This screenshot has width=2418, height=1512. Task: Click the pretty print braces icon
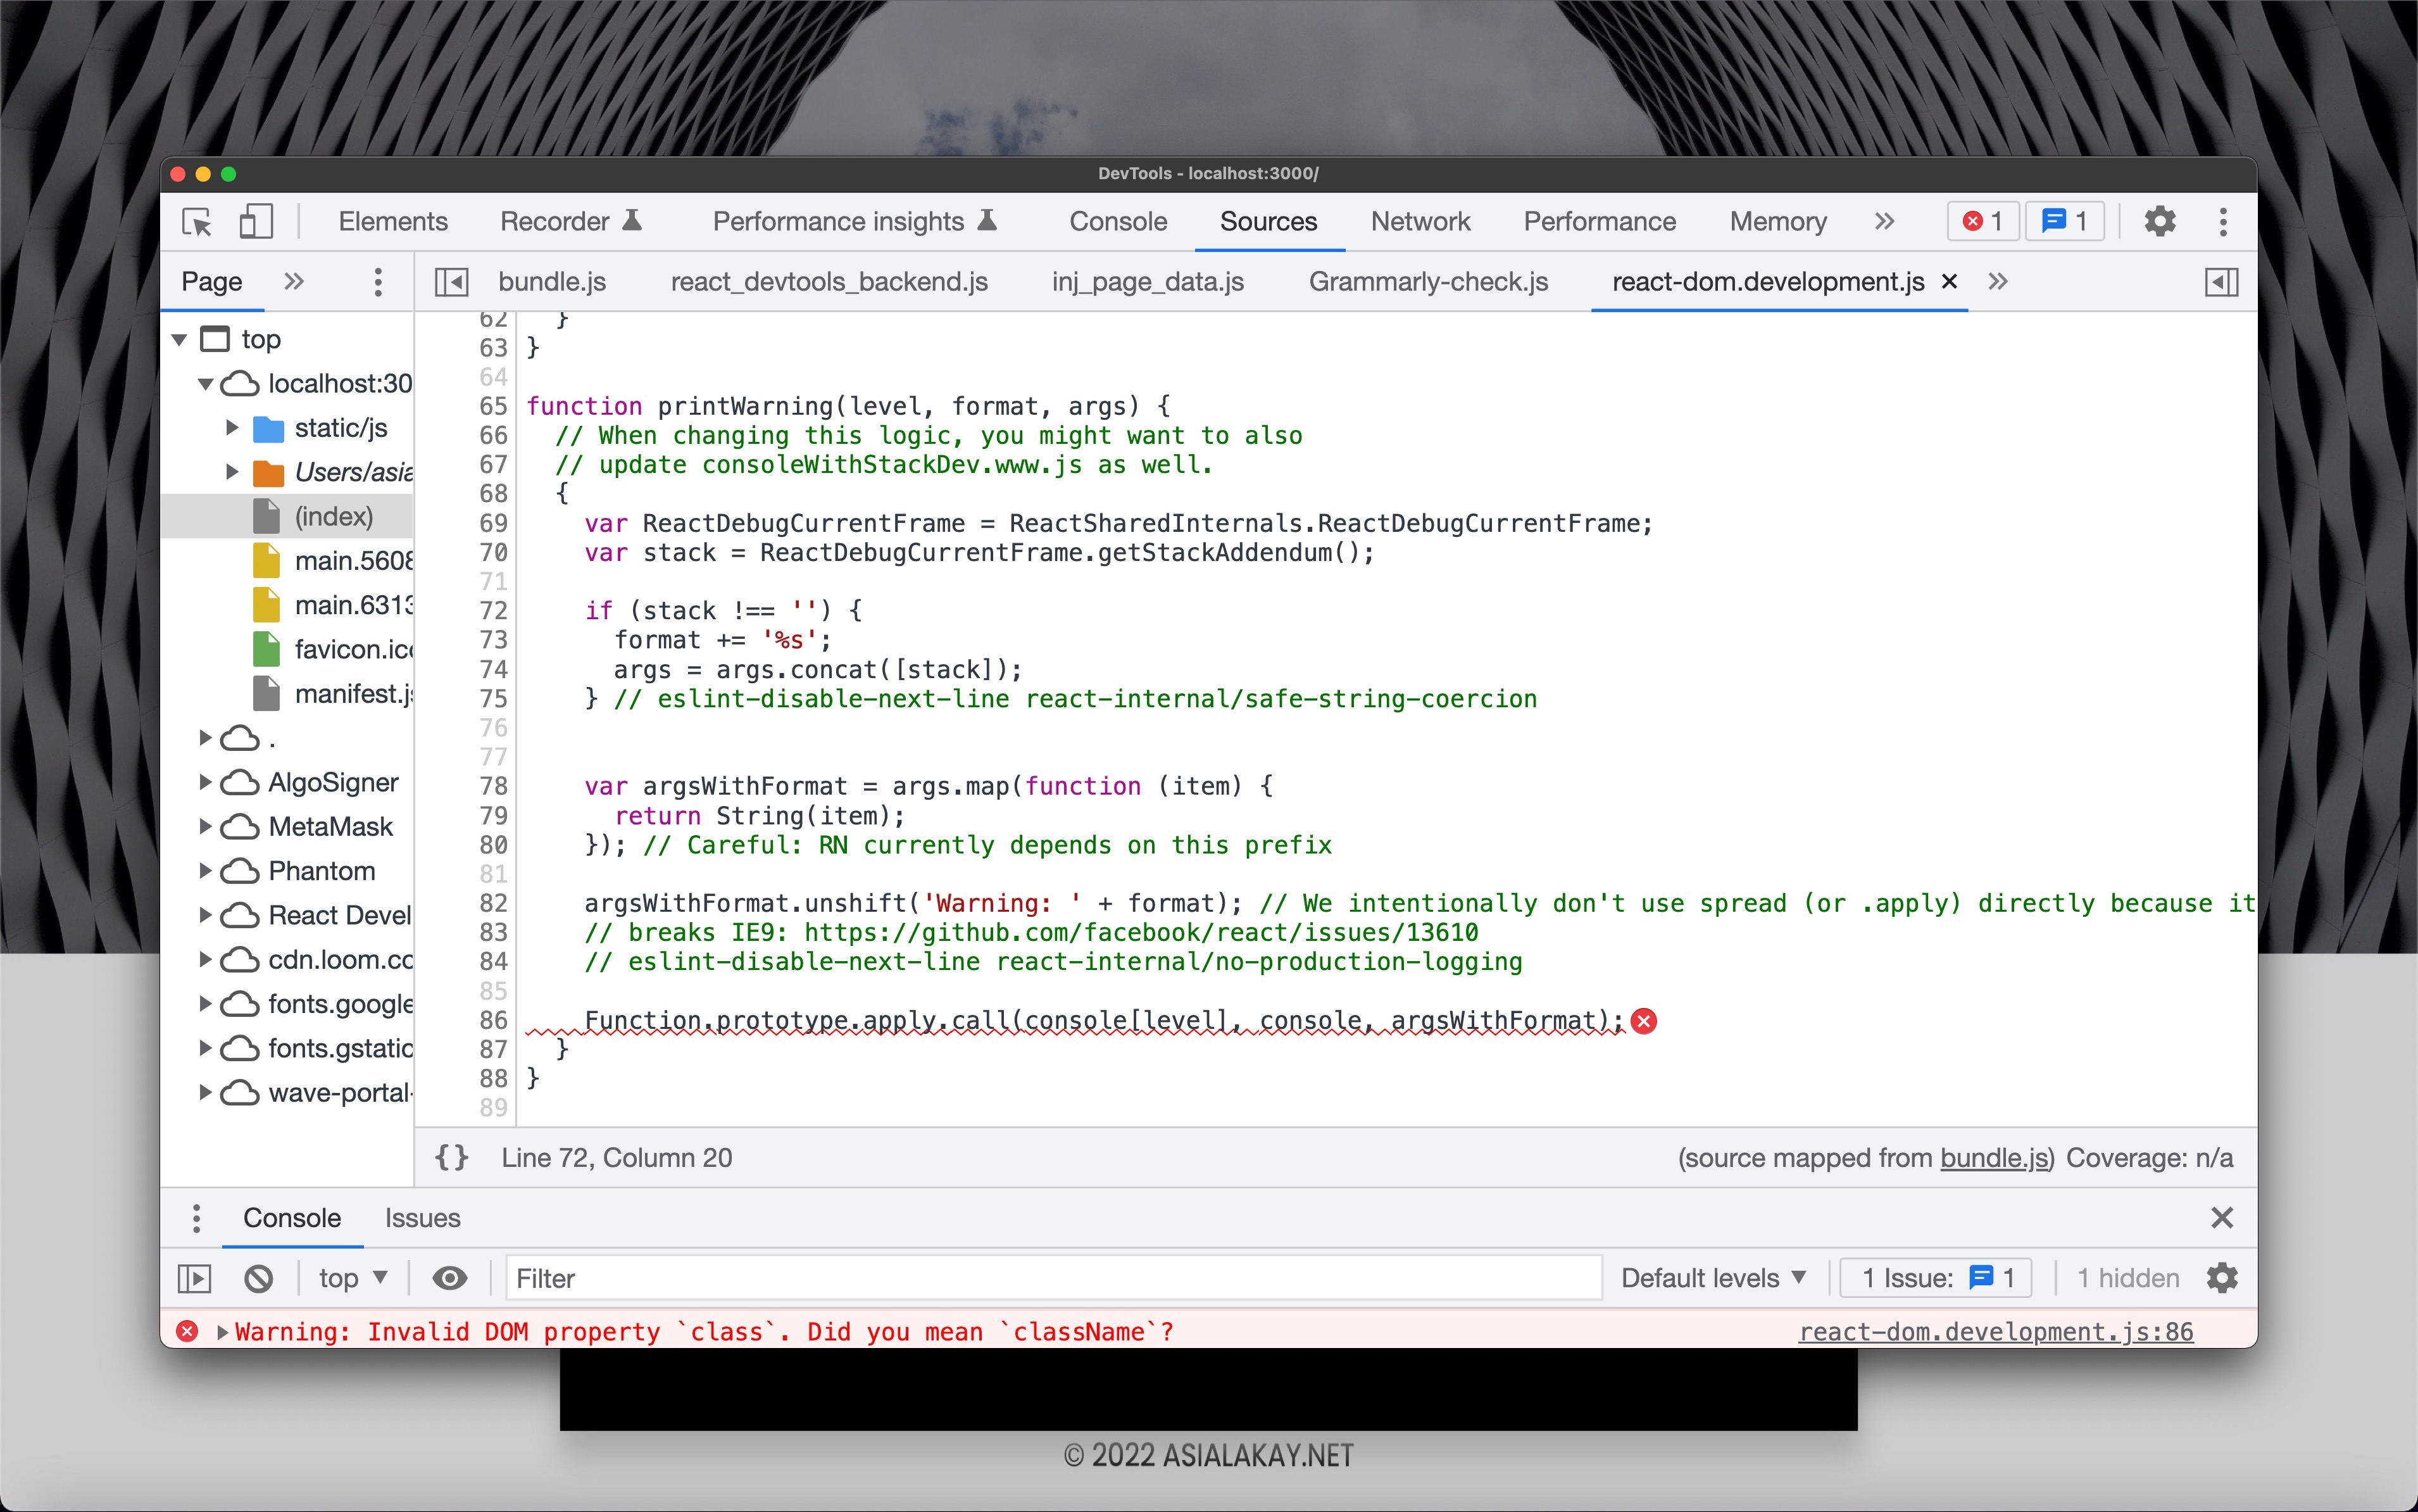coord(451,1157)
